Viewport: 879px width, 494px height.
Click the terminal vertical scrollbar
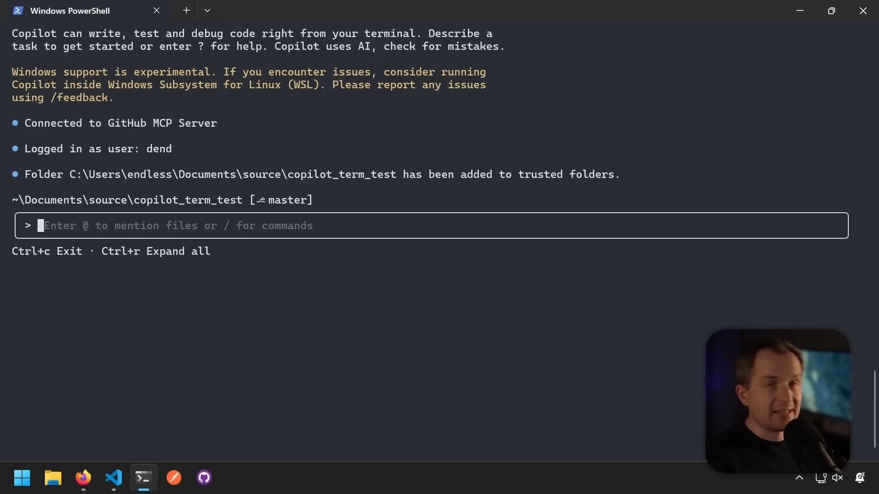coord(874,408)
